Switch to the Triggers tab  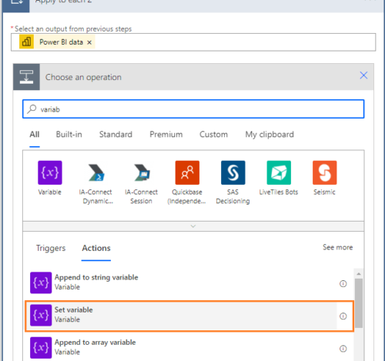(x=51, y=248)
